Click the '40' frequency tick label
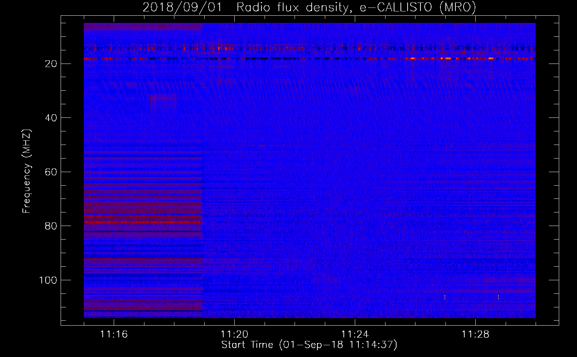This screenshot has height=357, width=577. tap(51, 118)
